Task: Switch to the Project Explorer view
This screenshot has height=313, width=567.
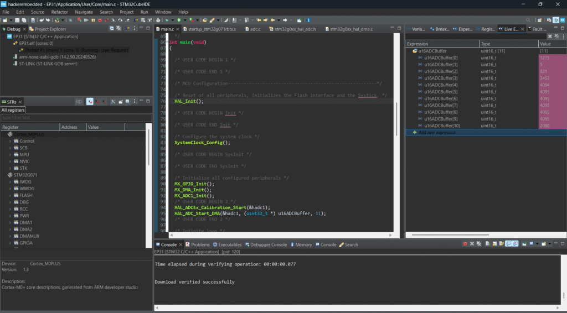Action: pyautogui.click(x=47, y=29)
